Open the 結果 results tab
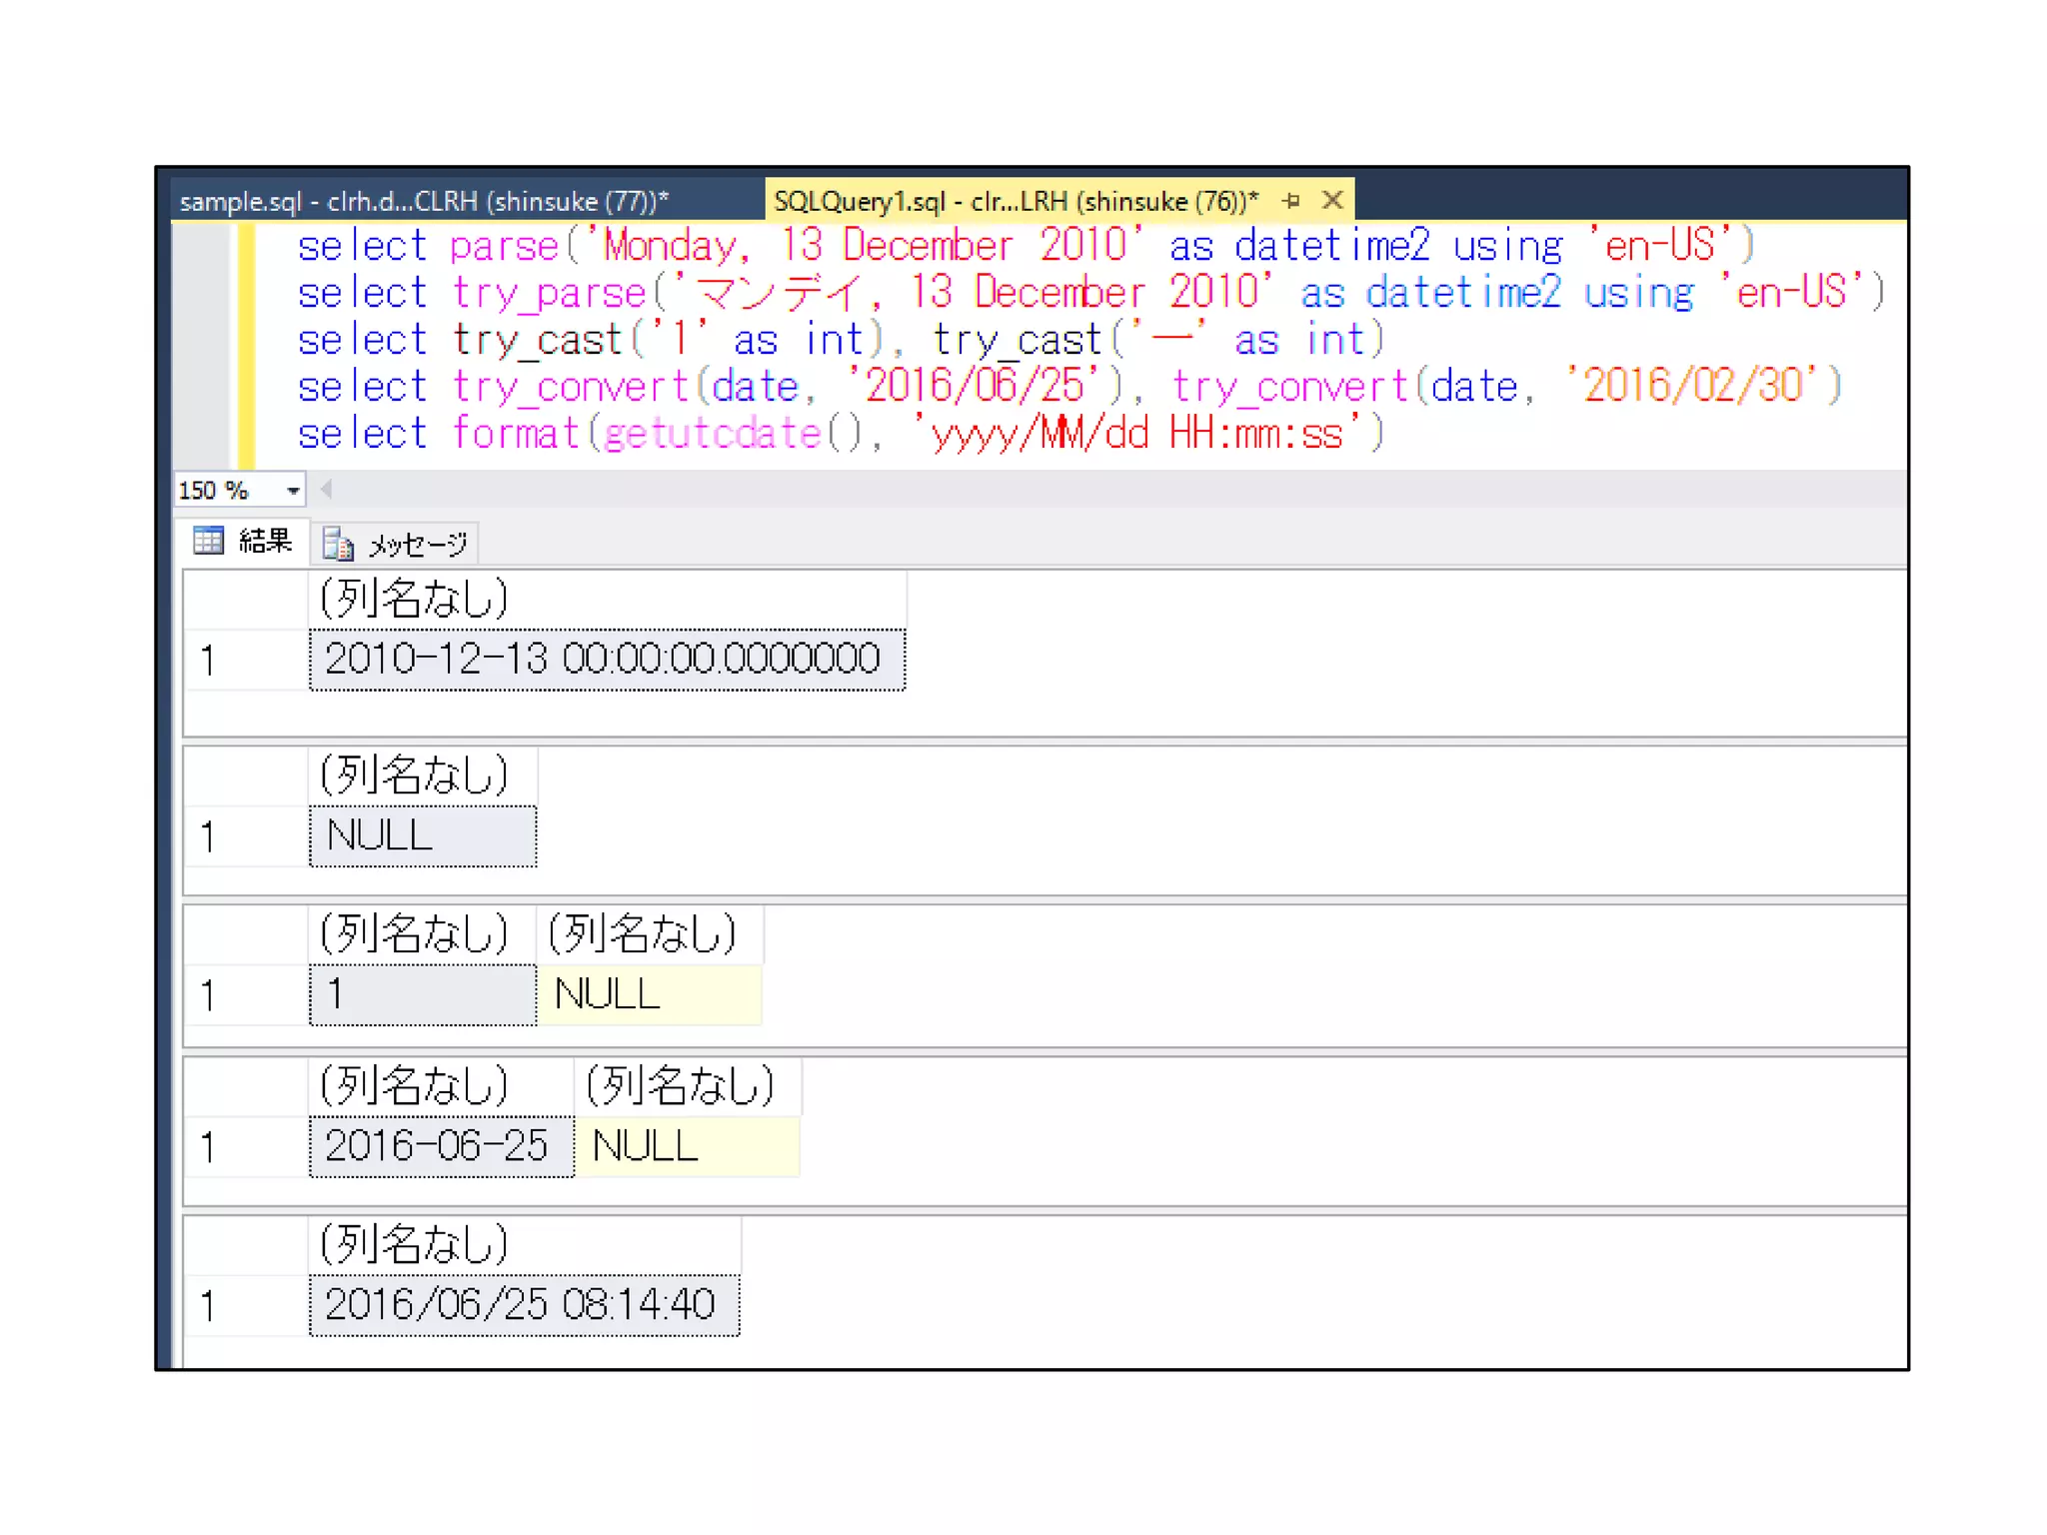Image resolution: width=2047 pixels, height=1535 pixels. [x=264, y=542]
